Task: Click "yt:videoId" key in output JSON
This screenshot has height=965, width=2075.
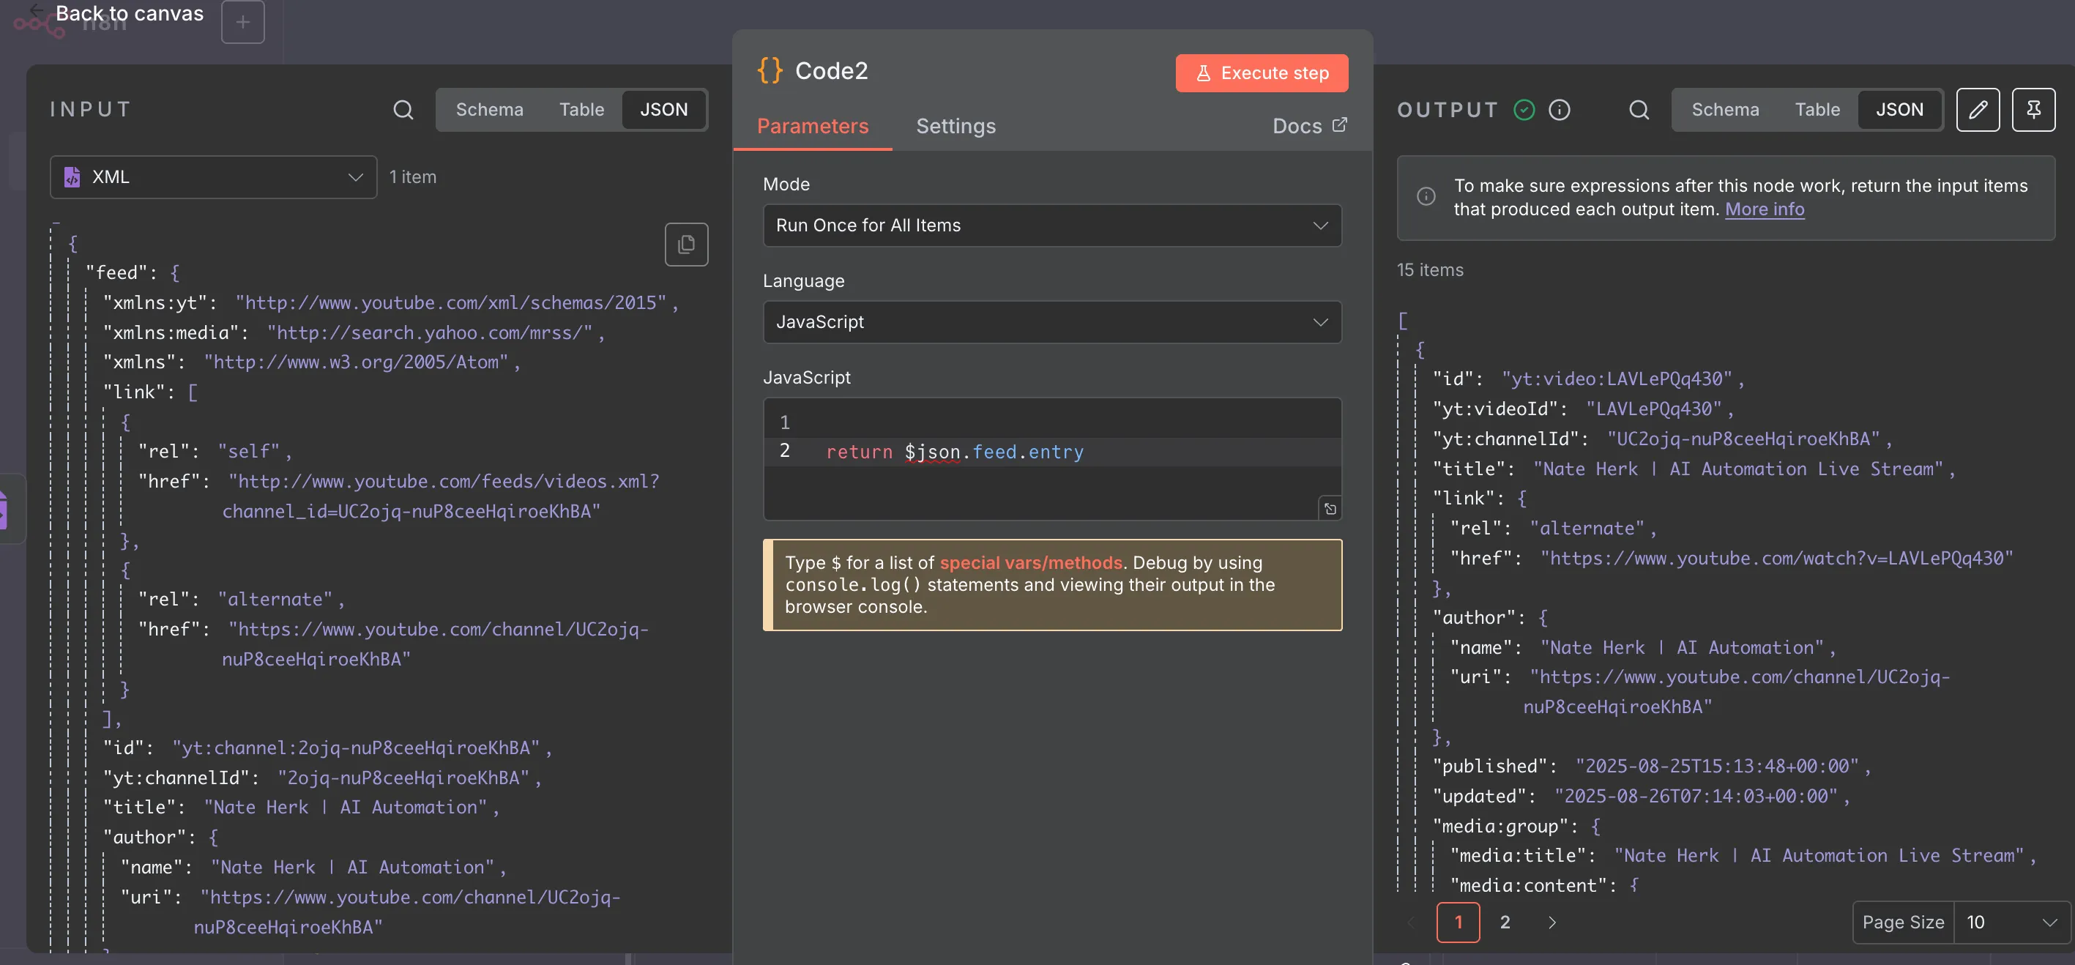Action: pos(1494,409)
